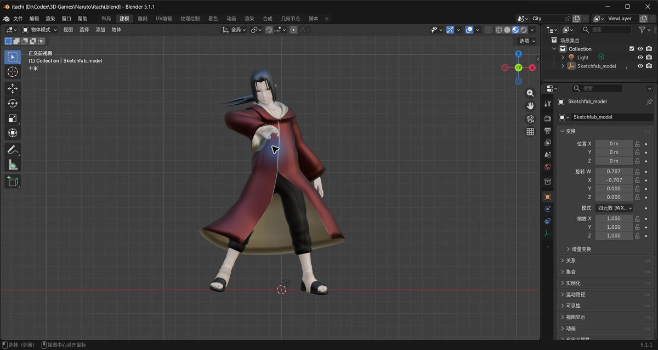
Task: Open the transform orientation 全局 dropdown
Action: click(x=234, y=30)
